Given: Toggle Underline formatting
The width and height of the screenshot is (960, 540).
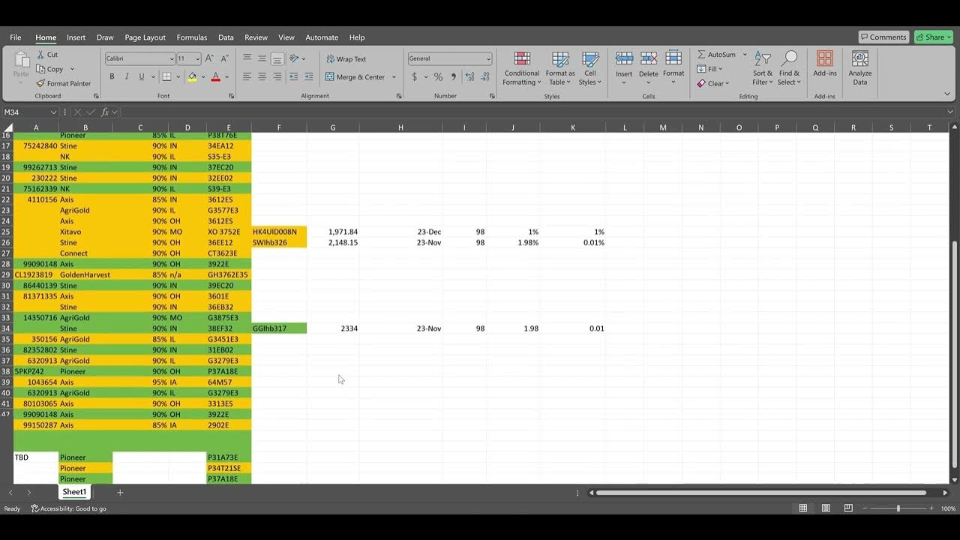Looking at the screenshot, I should [141, 76].
